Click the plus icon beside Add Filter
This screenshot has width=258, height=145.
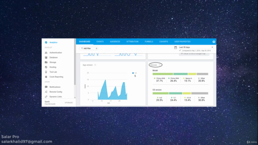coord(97,48)
